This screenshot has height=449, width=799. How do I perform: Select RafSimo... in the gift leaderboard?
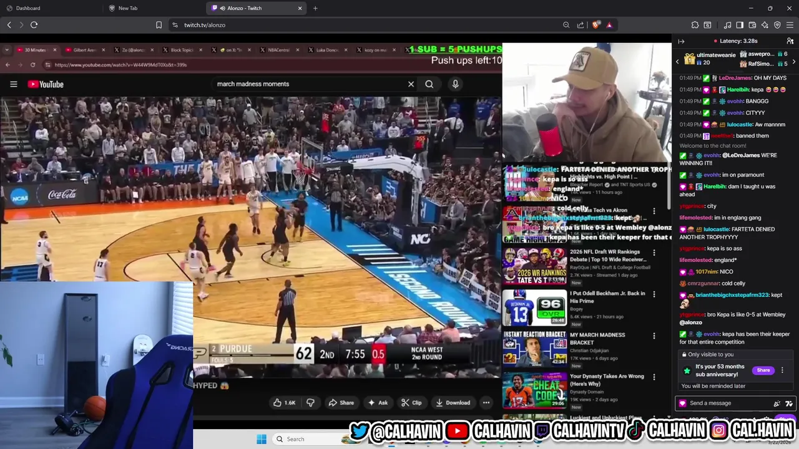pyautogui.click(x=760, y=63)
